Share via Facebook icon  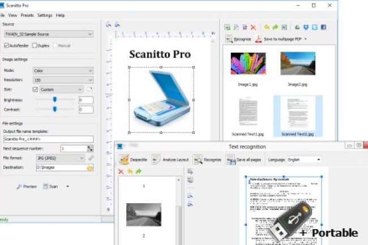(323, 27)
